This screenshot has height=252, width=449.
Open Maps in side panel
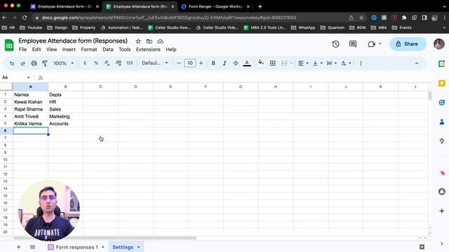[442, 141]
